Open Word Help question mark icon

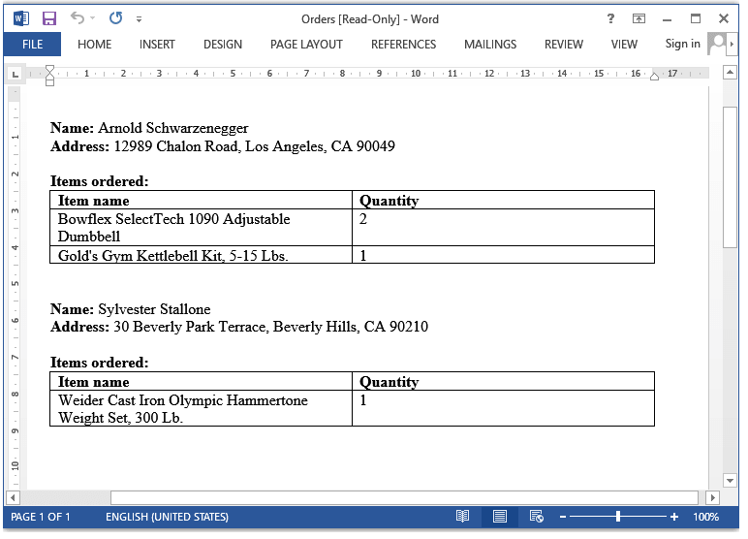[x=610, y=18]
